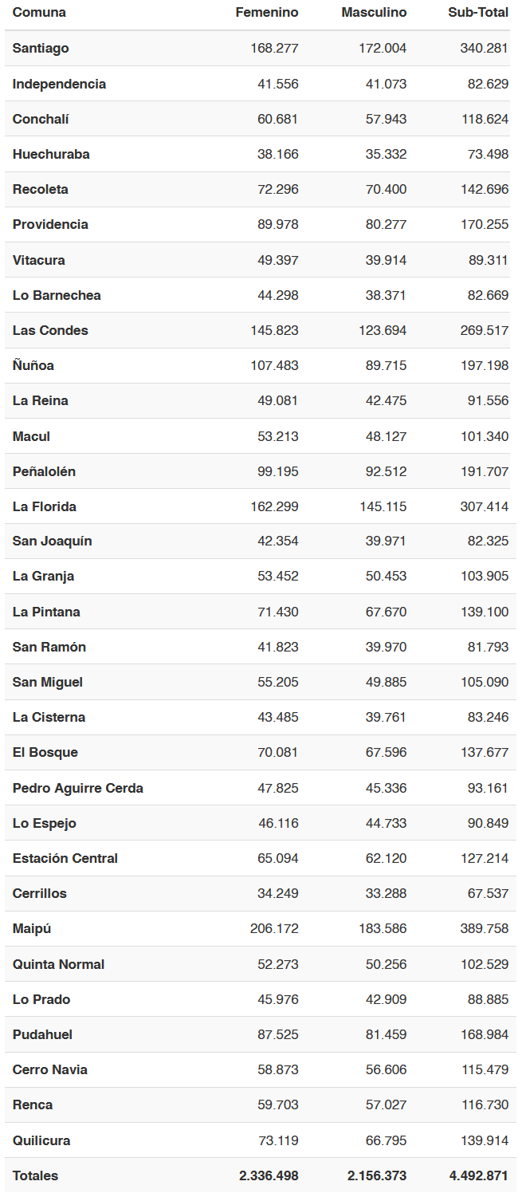Select the total Femenino value 2.336.498

coord(269,1175)
